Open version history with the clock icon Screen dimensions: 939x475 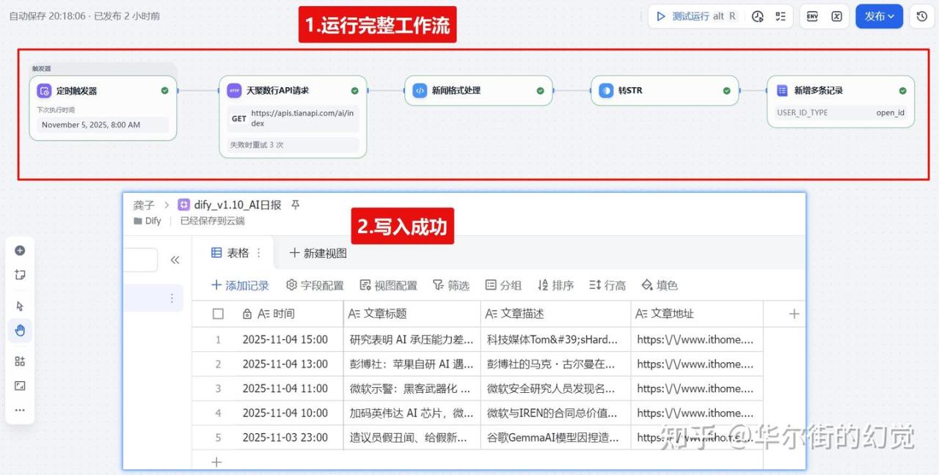pos(922,16)
